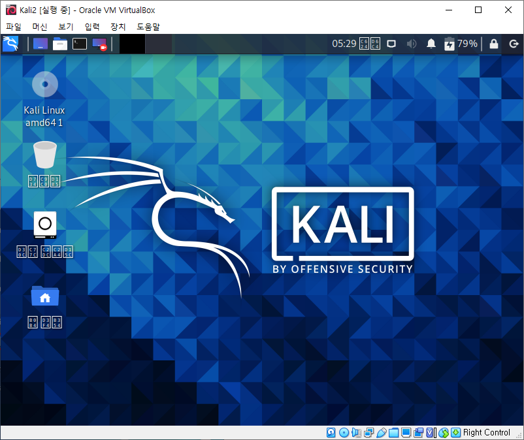Lock the screen with the padlock icon
This screenshot has height=440, width=524.
493,44
